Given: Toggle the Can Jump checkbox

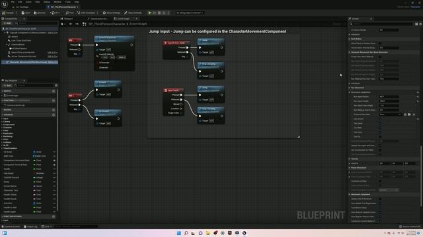Looking at the screenshot, I should tap(380, 123).
